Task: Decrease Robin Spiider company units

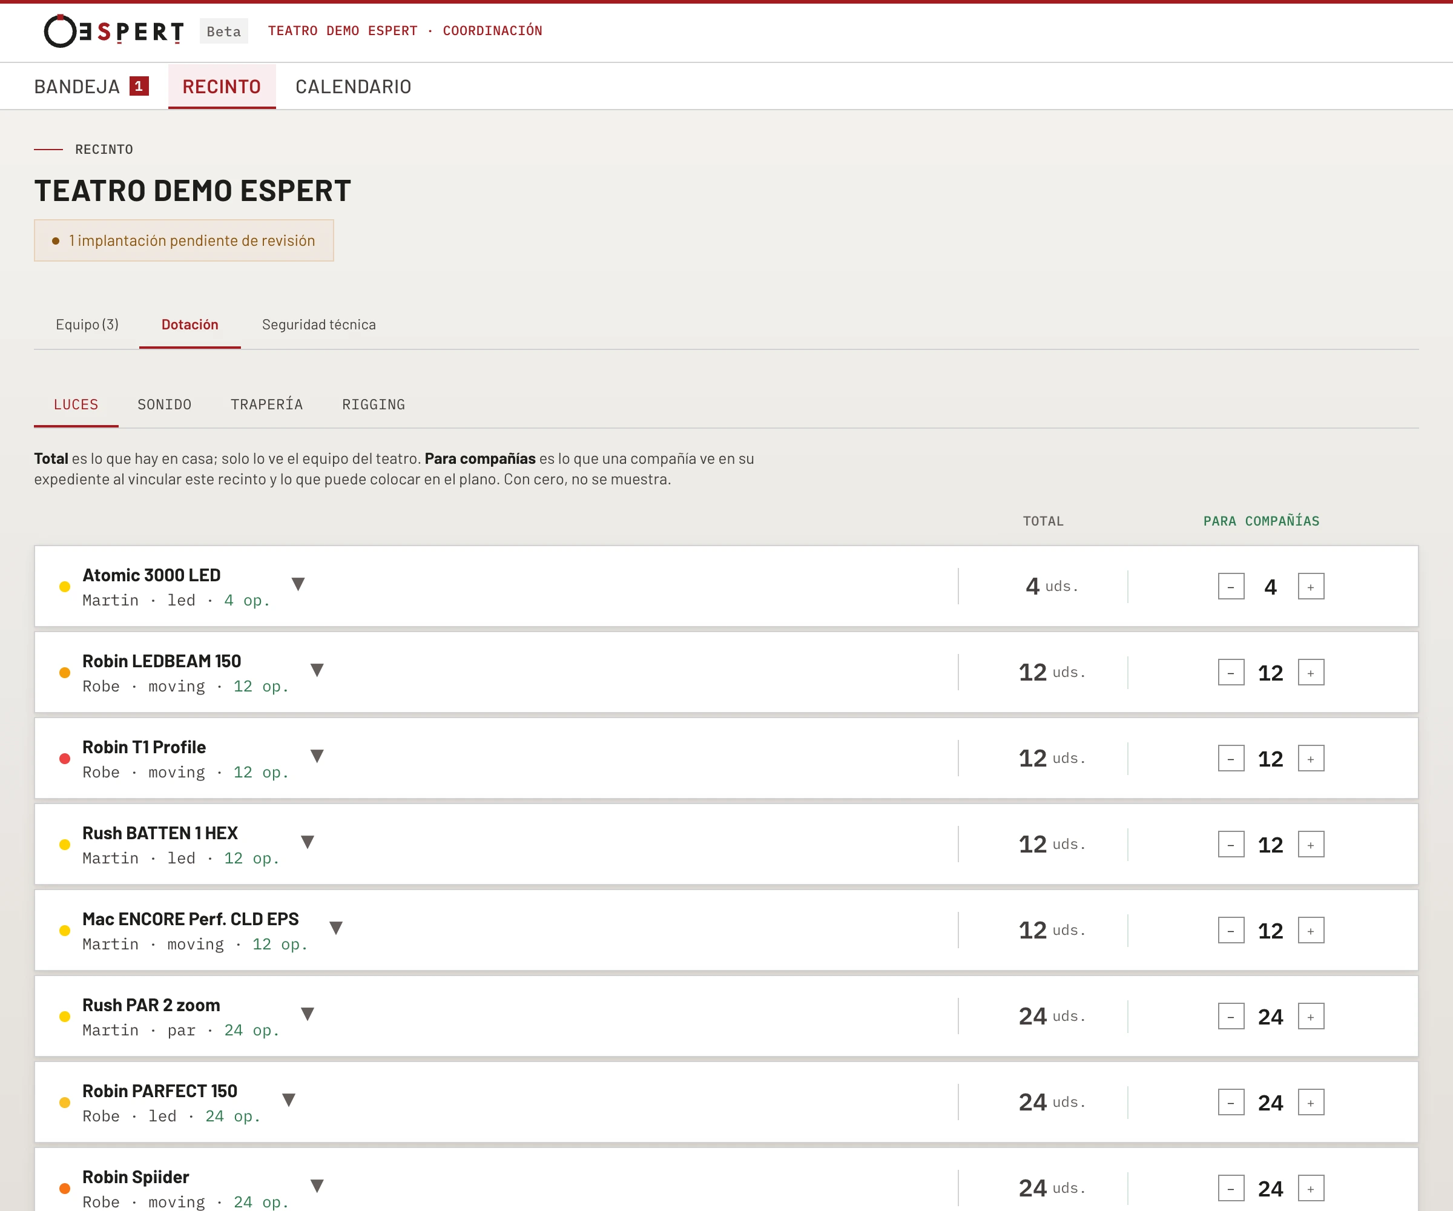Action: (x=1231, y=1188)
